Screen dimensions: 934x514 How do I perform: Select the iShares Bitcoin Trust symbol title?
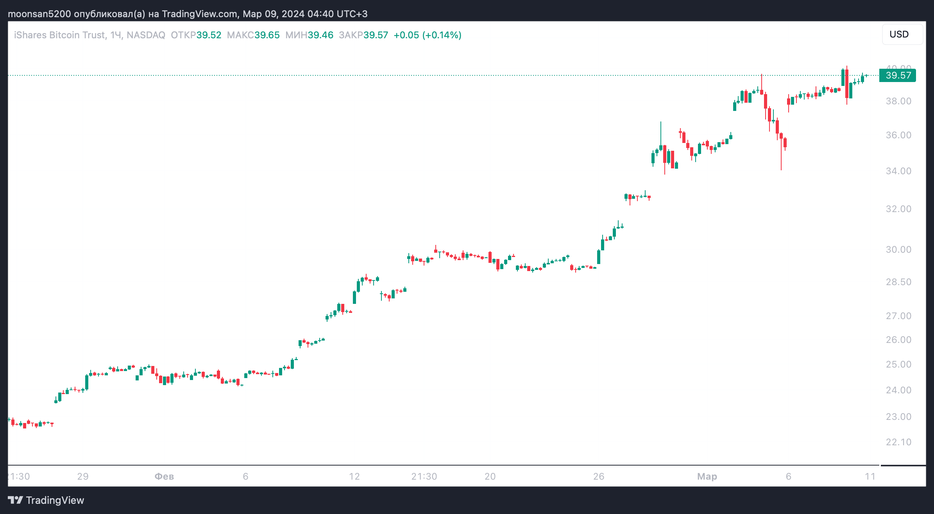[59, 35]
